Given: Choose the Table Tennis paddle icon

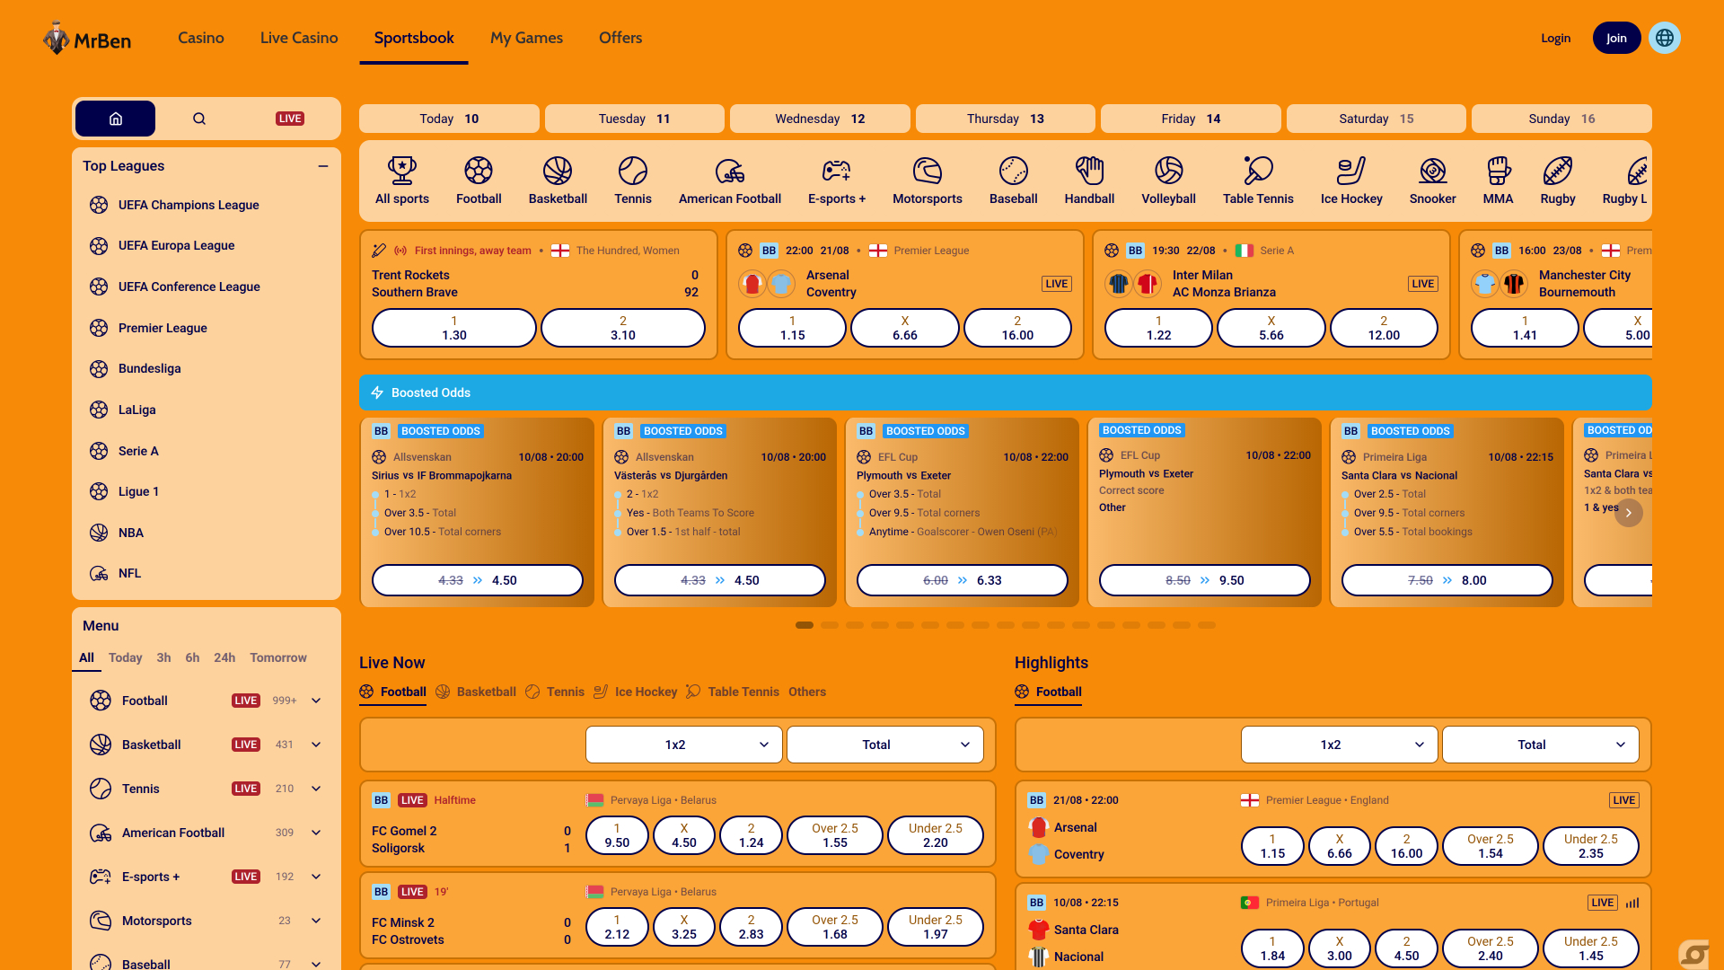Looking at the screenshot, I should (1258, 171).
